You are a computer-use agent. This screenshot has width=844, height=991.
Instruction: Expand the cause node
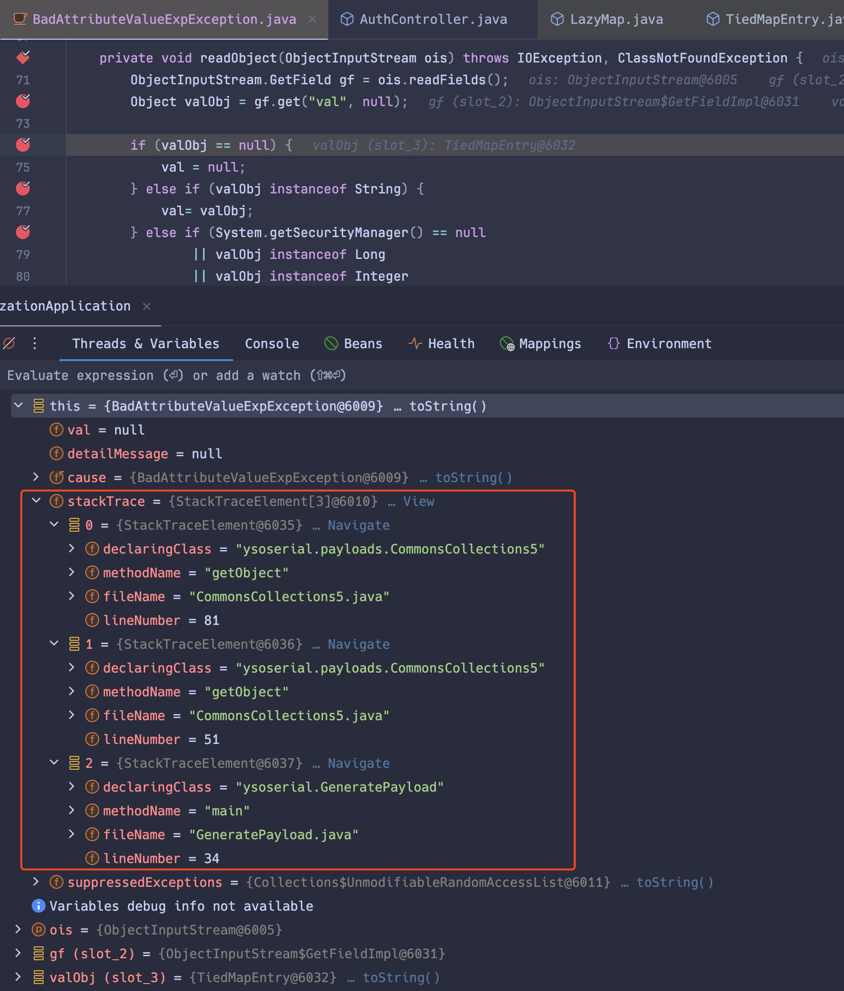(36, 477)
